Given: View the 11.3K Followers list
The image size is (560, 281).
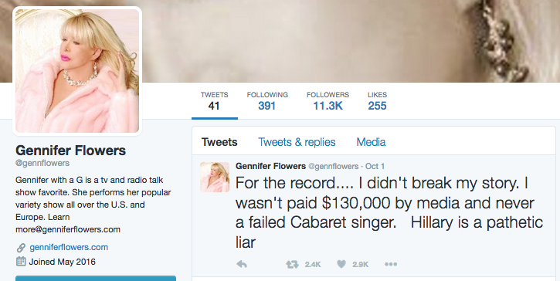Looking at the screenshot, I should coord(328,100).
